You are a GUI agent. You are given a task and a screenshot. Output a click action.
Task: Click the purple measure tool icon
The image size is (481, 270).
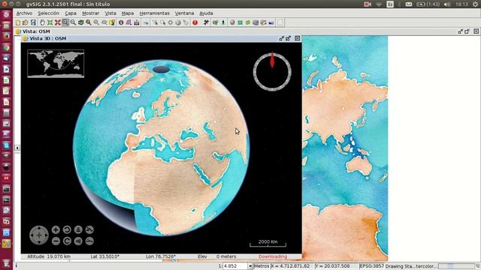pos(129,22)
